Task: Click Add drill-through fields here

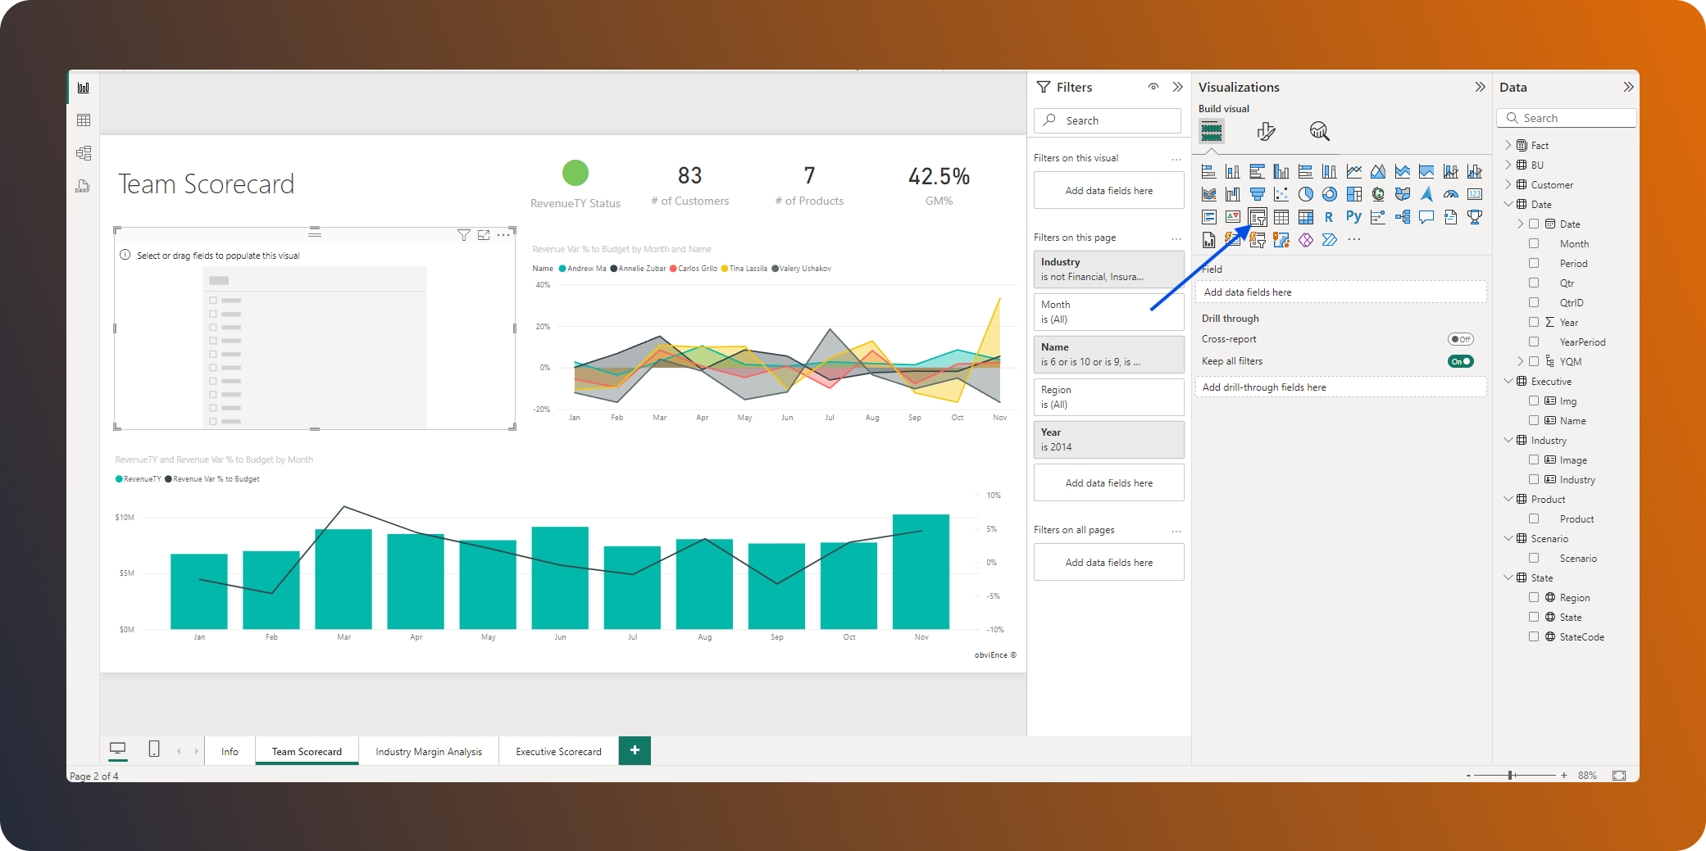Action: pos(1341,387)
